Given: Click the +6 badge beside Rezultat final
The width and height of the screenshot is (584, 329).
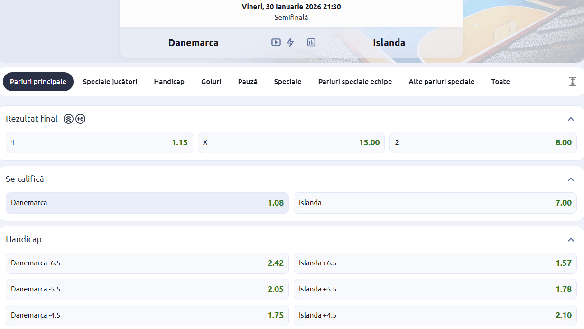Looking at the screenshot, I should 80,119.
